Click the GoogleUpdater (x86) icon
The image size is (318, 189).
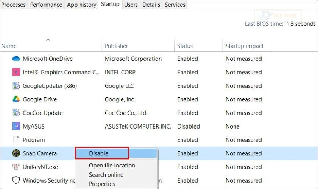(16, 86)
